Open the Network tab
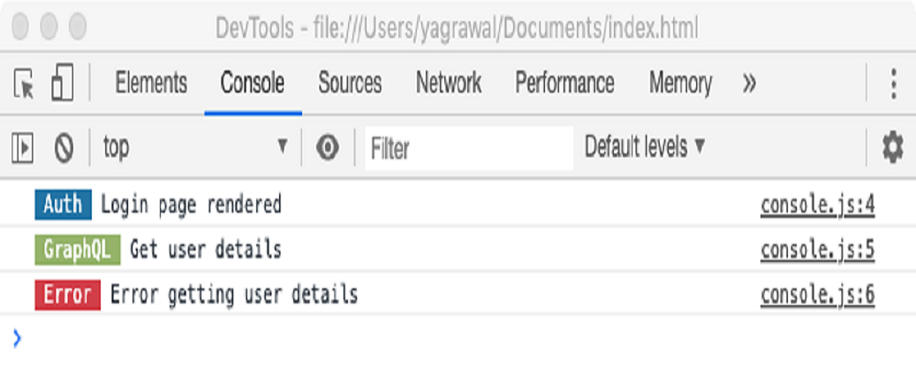 (449, 84)
